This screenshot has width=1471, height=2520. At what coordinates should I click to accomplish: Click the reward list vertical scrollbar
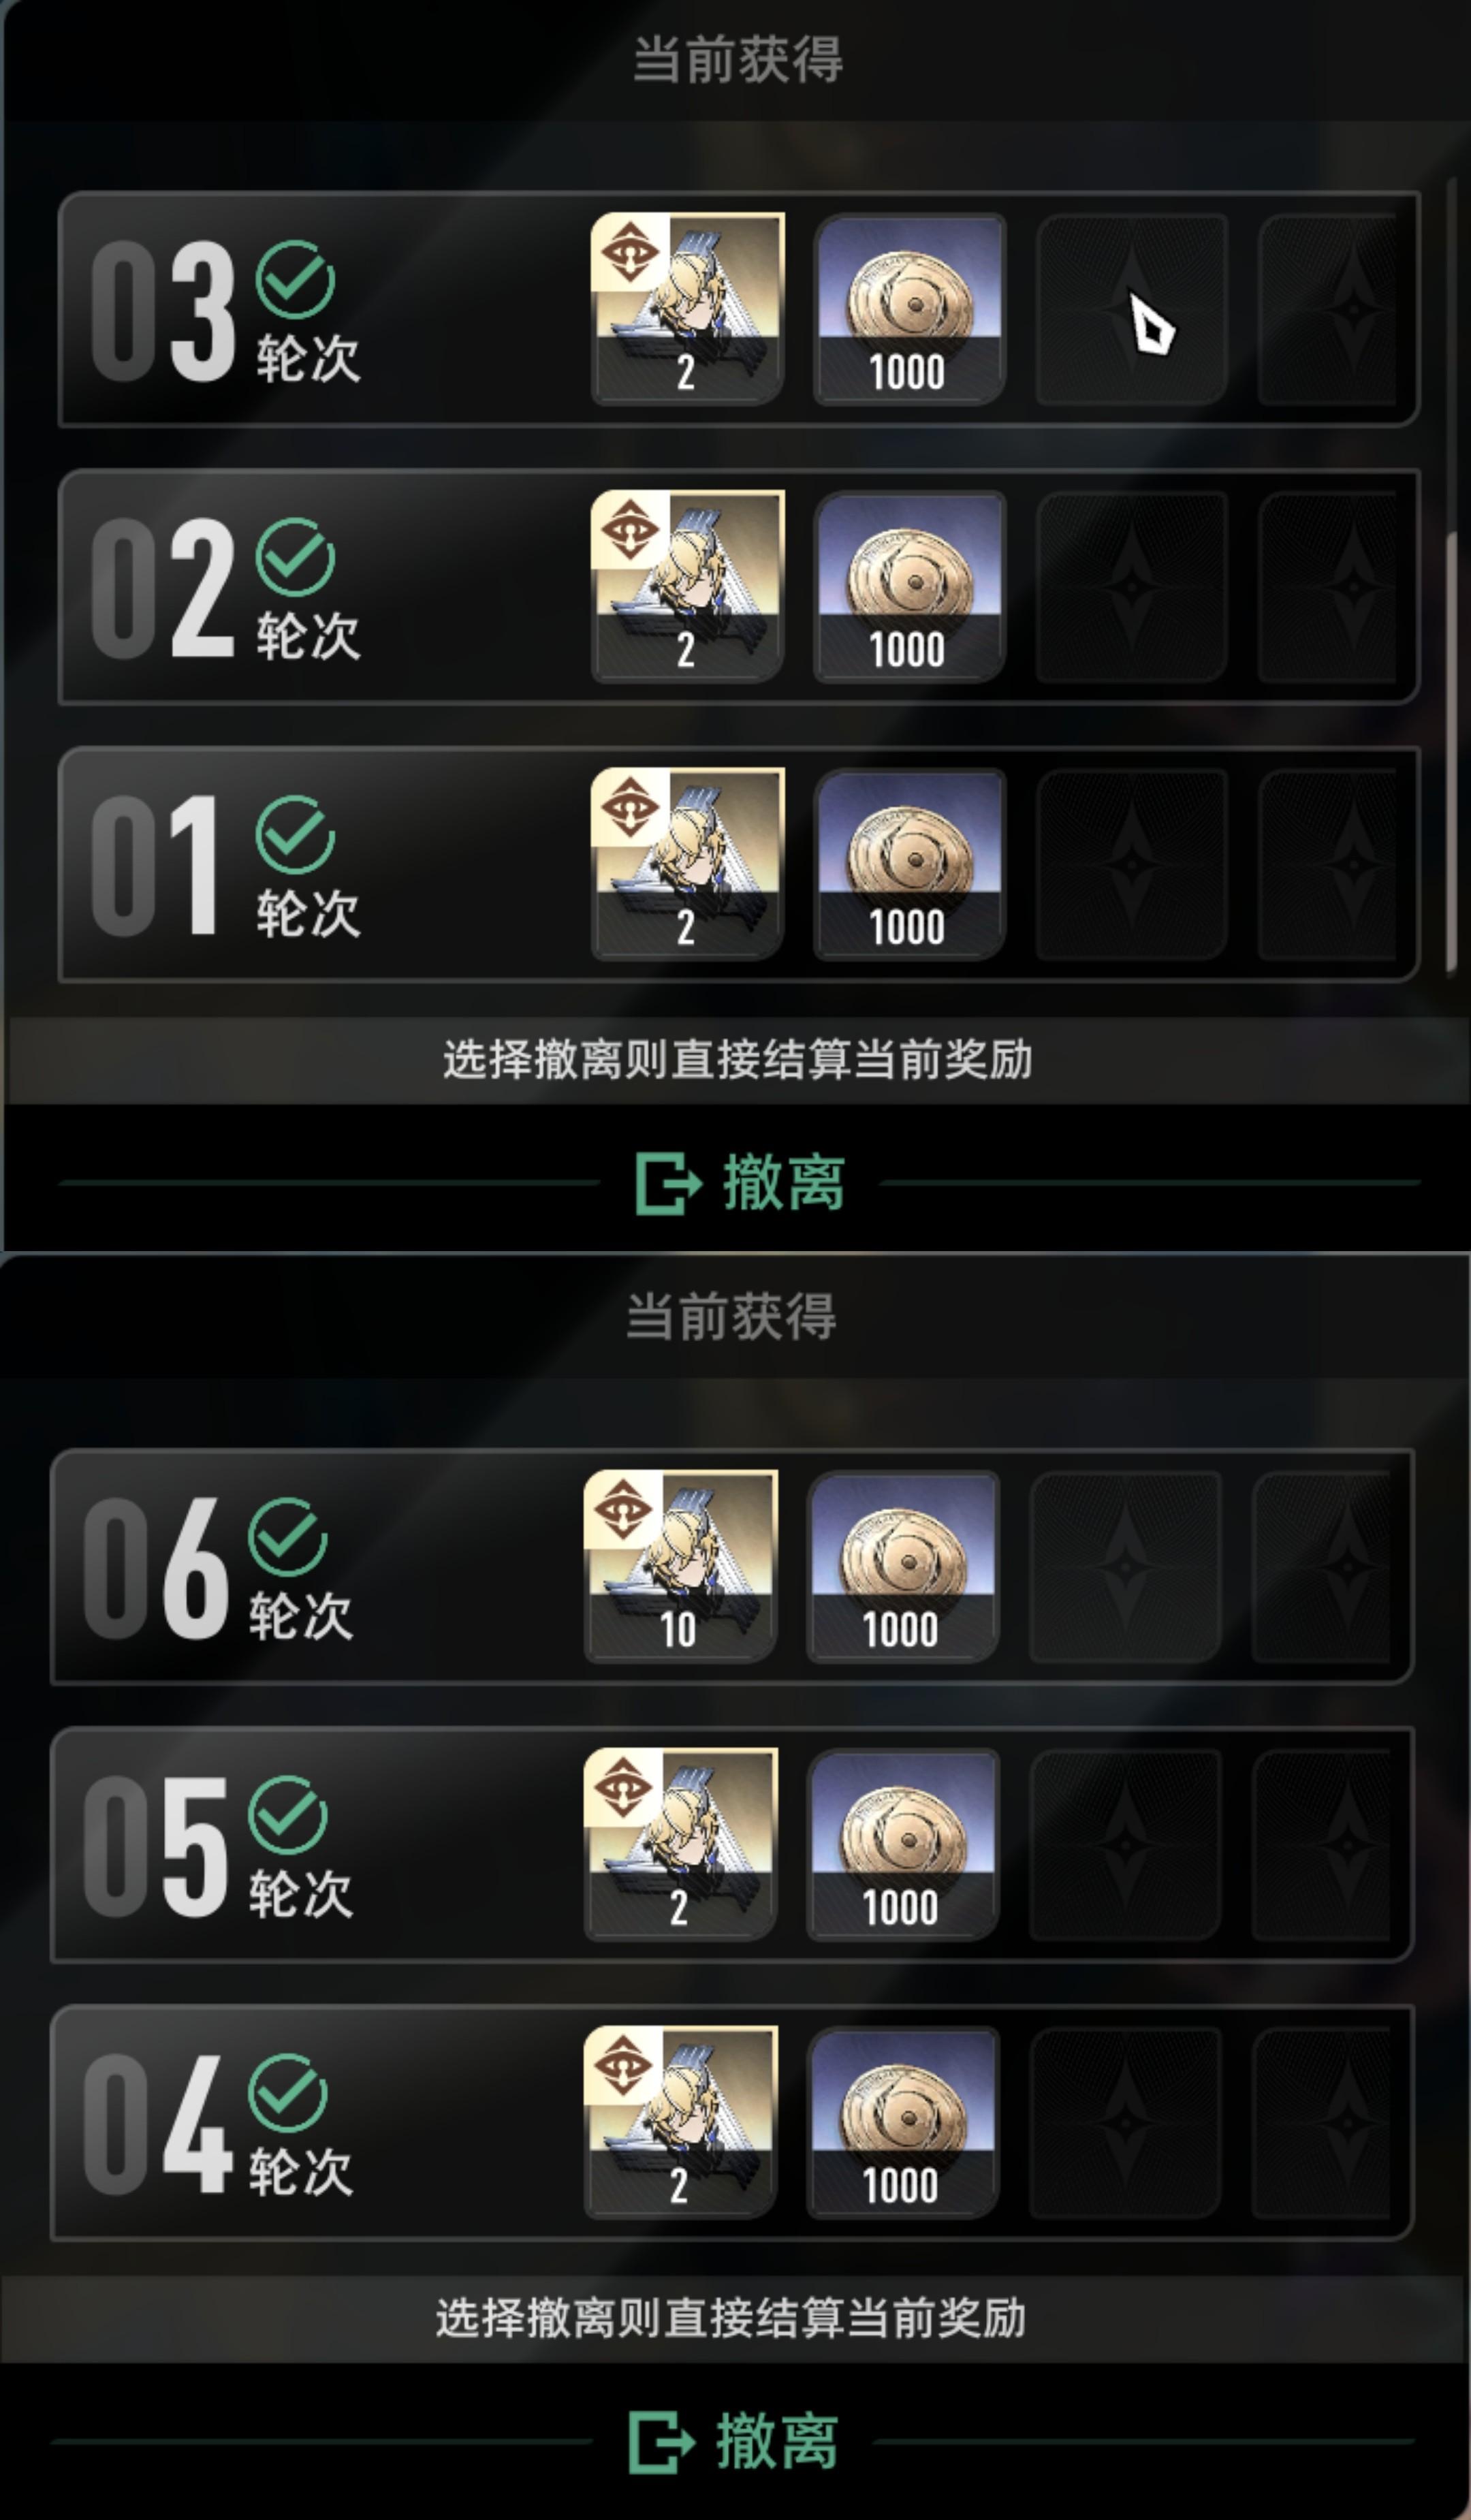pyautogui.click(x=1450, y=577)
